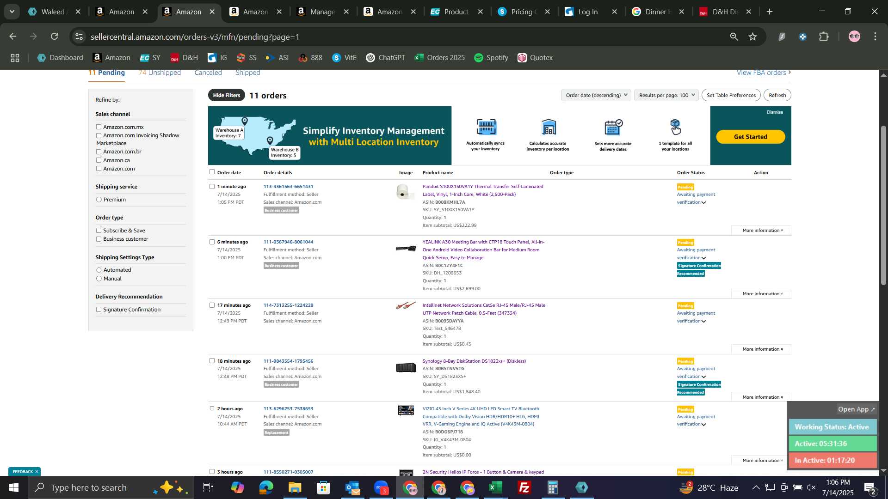Screen dimensions: 888x499
Task: Open FileZilla from taskbar
Action: (x=524, y=487)
